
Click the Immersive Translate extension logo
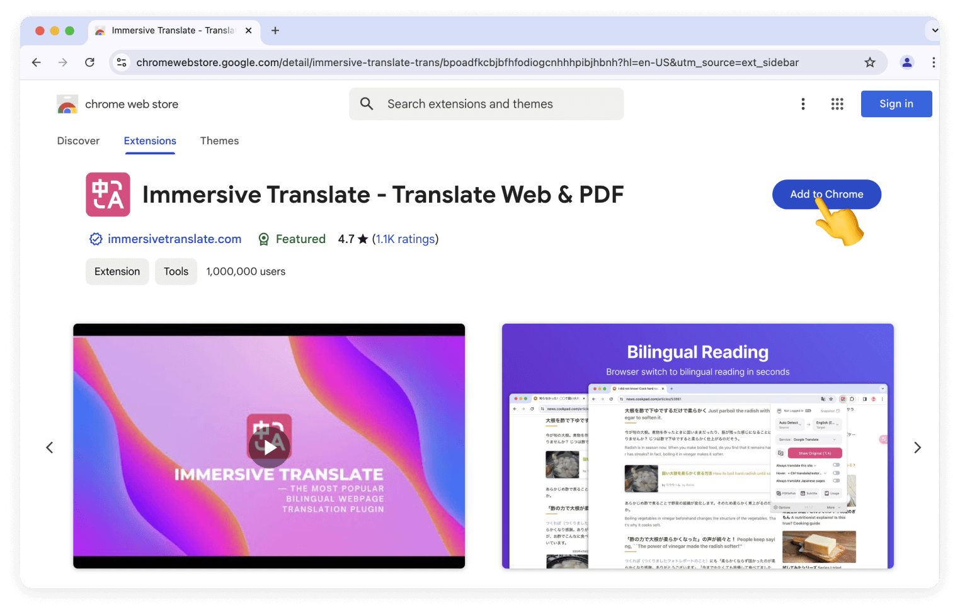(108, 195)
